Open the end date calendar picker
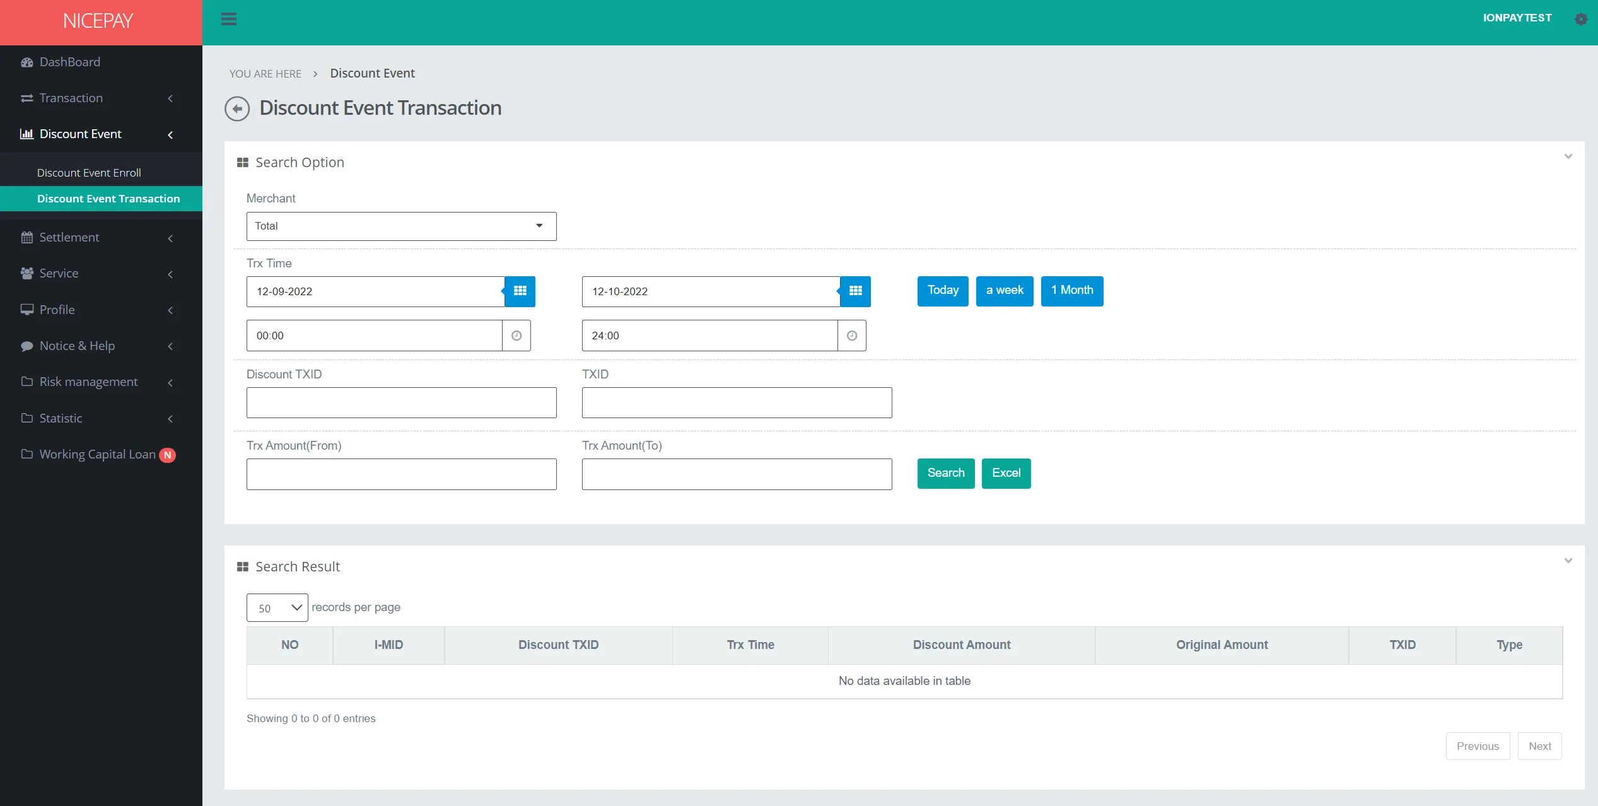The width and height of the screenshot is (1598, 806). 856,291
